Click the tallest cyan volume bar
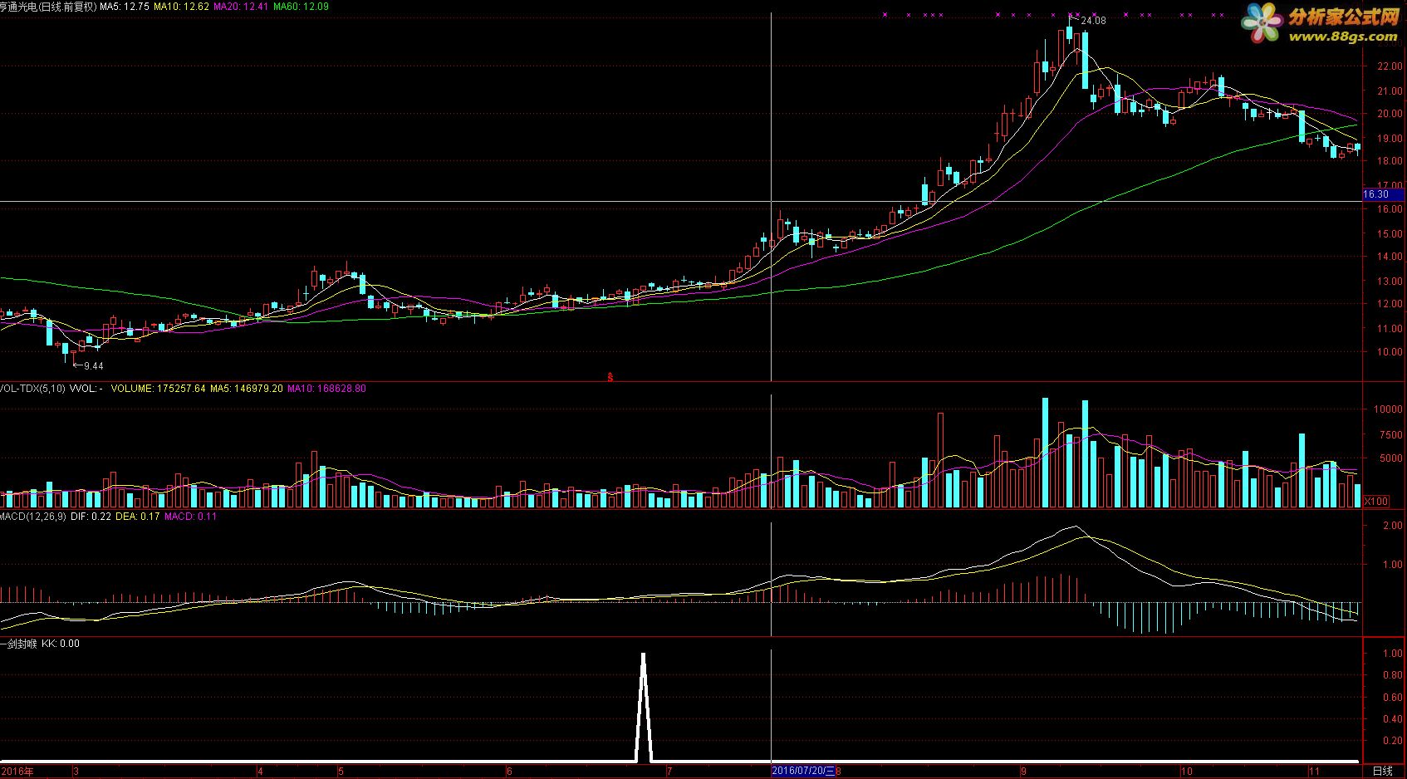This screenshot has height=779, width=1407. (1045, 453)
